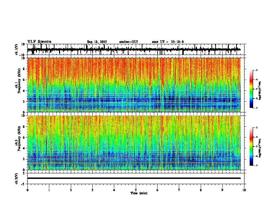Click the ch.2 "Frequency (kHz)" axis label

[19, 139]
